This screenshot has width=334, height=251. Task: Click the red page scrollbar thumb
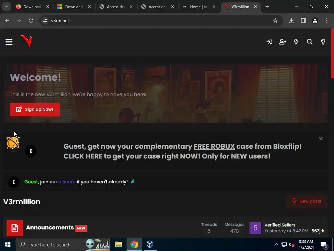(332, 53)
